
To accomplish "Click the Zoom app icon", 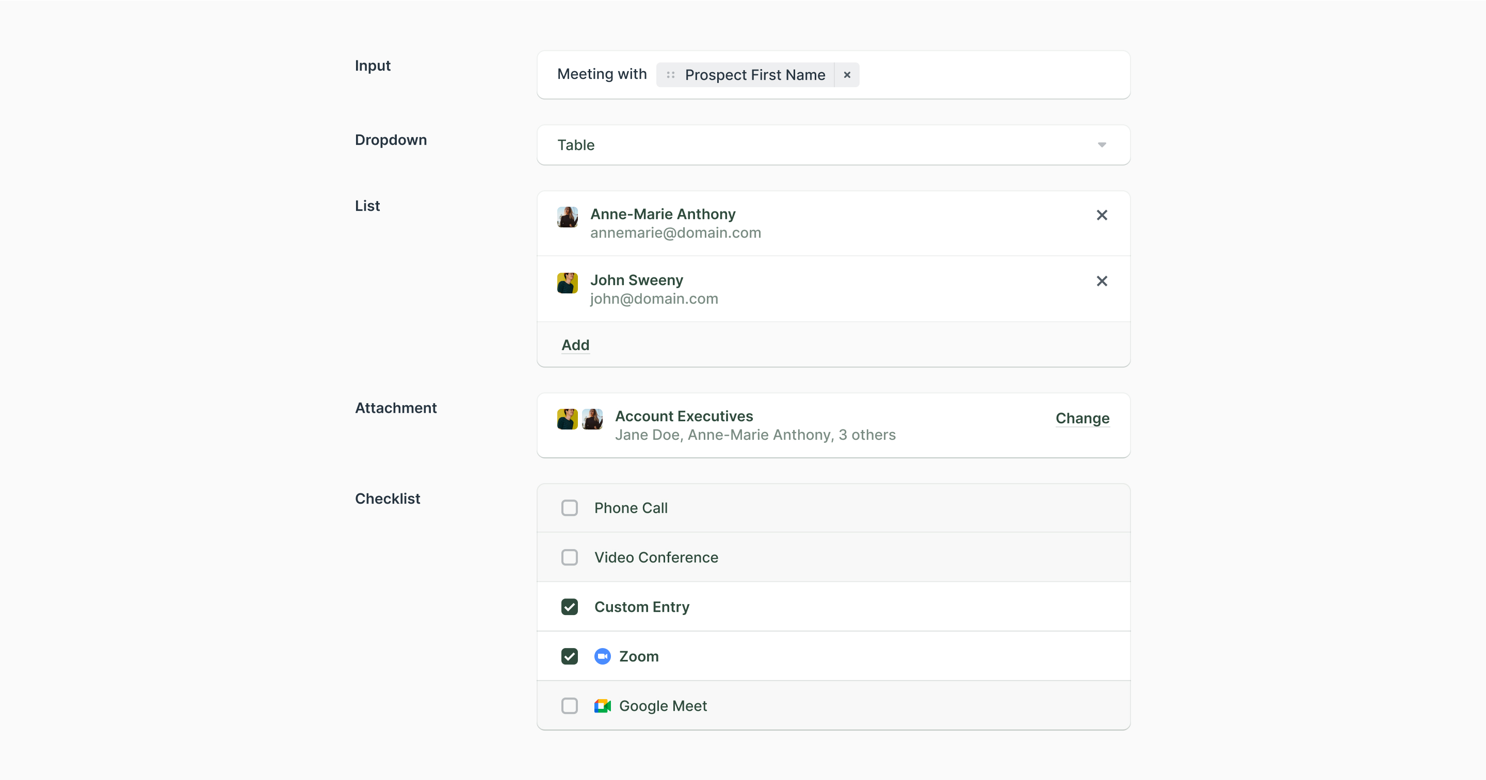I will click(x=602, y=656).
